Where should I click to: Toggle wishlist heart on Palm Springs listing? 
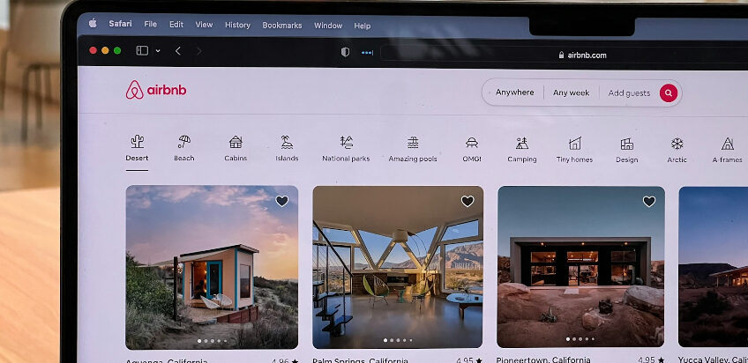coord(467,201)
